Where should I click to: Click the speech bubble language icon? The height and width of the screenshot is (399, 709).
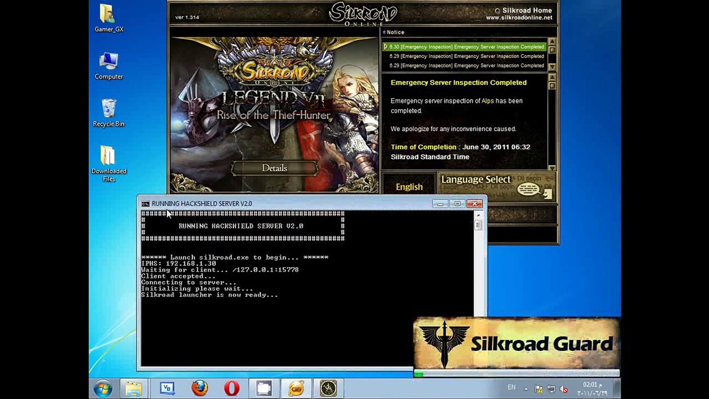[528, 190]
